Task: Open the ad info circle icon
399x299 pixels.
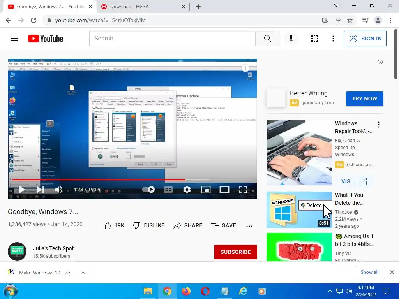Action: tap(380, 62)
